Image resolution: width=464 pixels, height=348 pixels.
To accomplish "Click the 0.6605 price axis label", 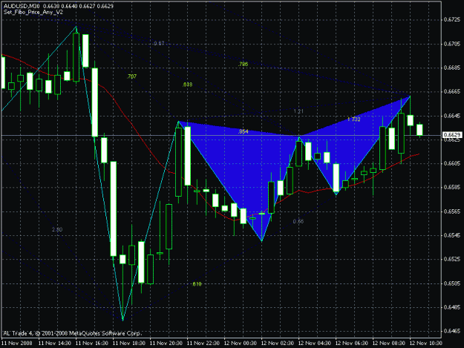I will pos(452,163).
